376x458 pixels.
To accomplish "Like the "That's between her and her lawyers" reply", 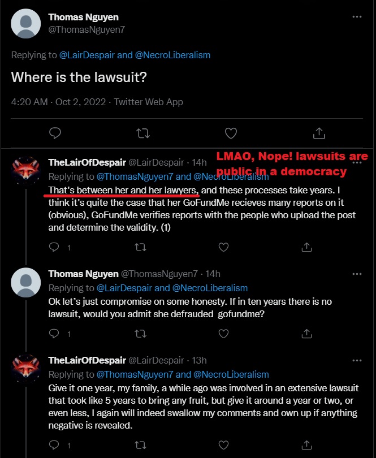I will coord(223,247).
